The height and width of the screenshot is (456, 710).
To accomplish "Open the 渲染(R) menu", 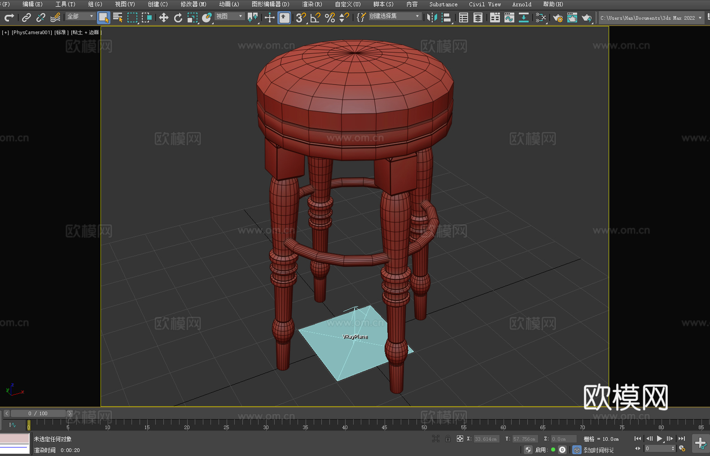I will pyautogui.click(x=312, y=4).
